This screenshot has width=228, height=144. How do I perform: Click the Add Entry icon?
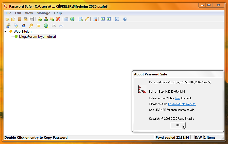point(80,19)
